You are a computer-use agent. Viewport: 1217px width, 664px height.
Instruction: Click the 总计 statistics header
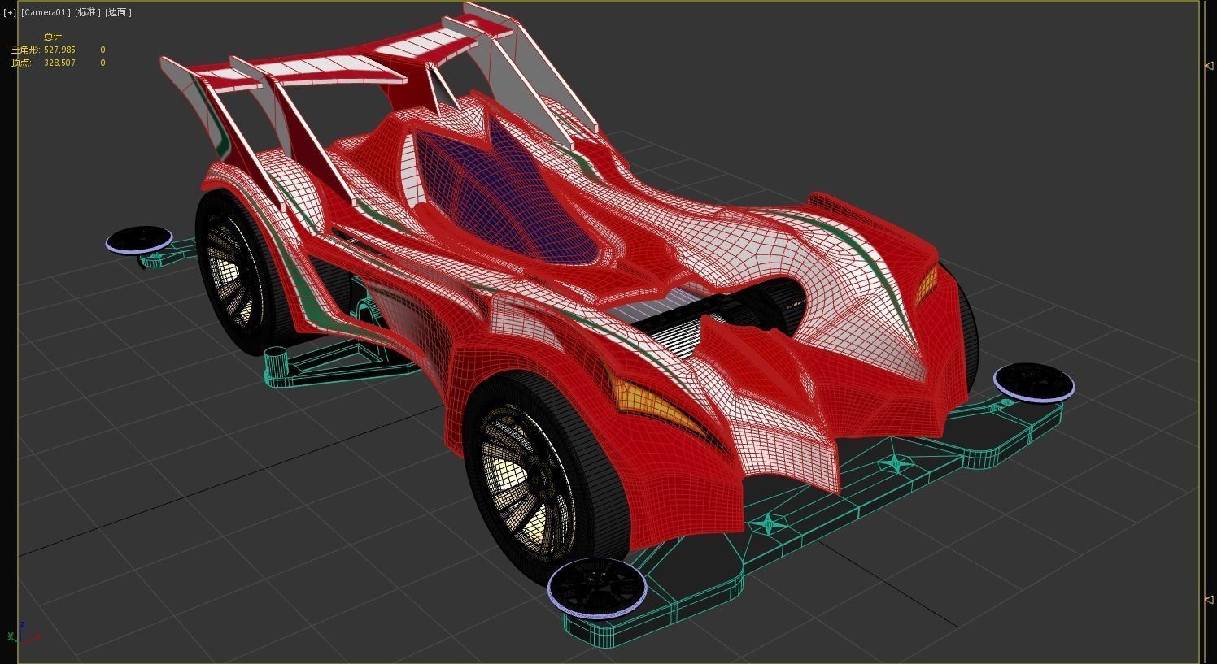[53, 37]
